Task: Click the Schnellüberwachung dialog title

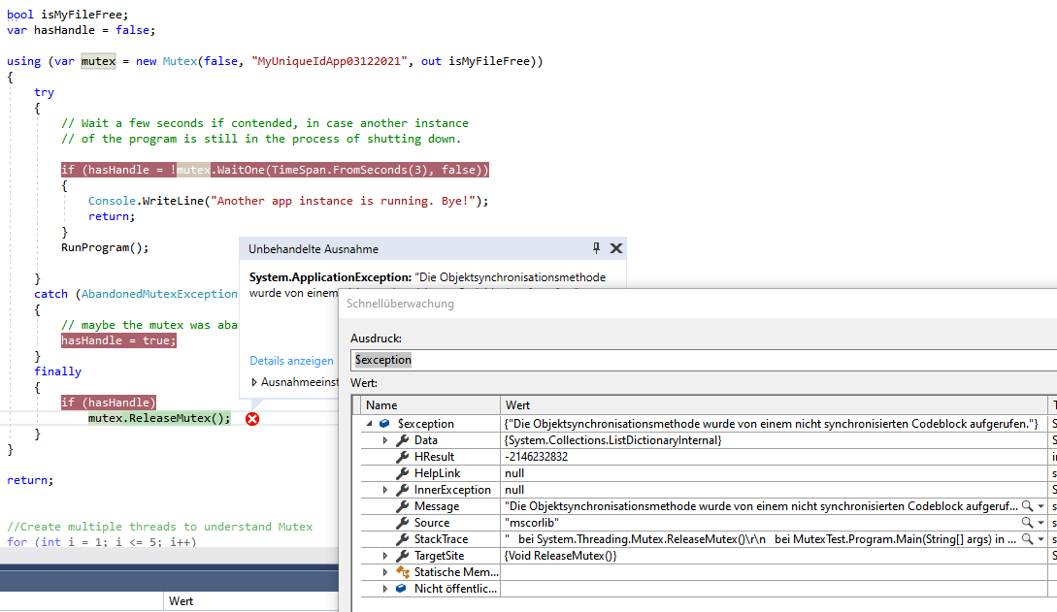Action: point(400,304)
